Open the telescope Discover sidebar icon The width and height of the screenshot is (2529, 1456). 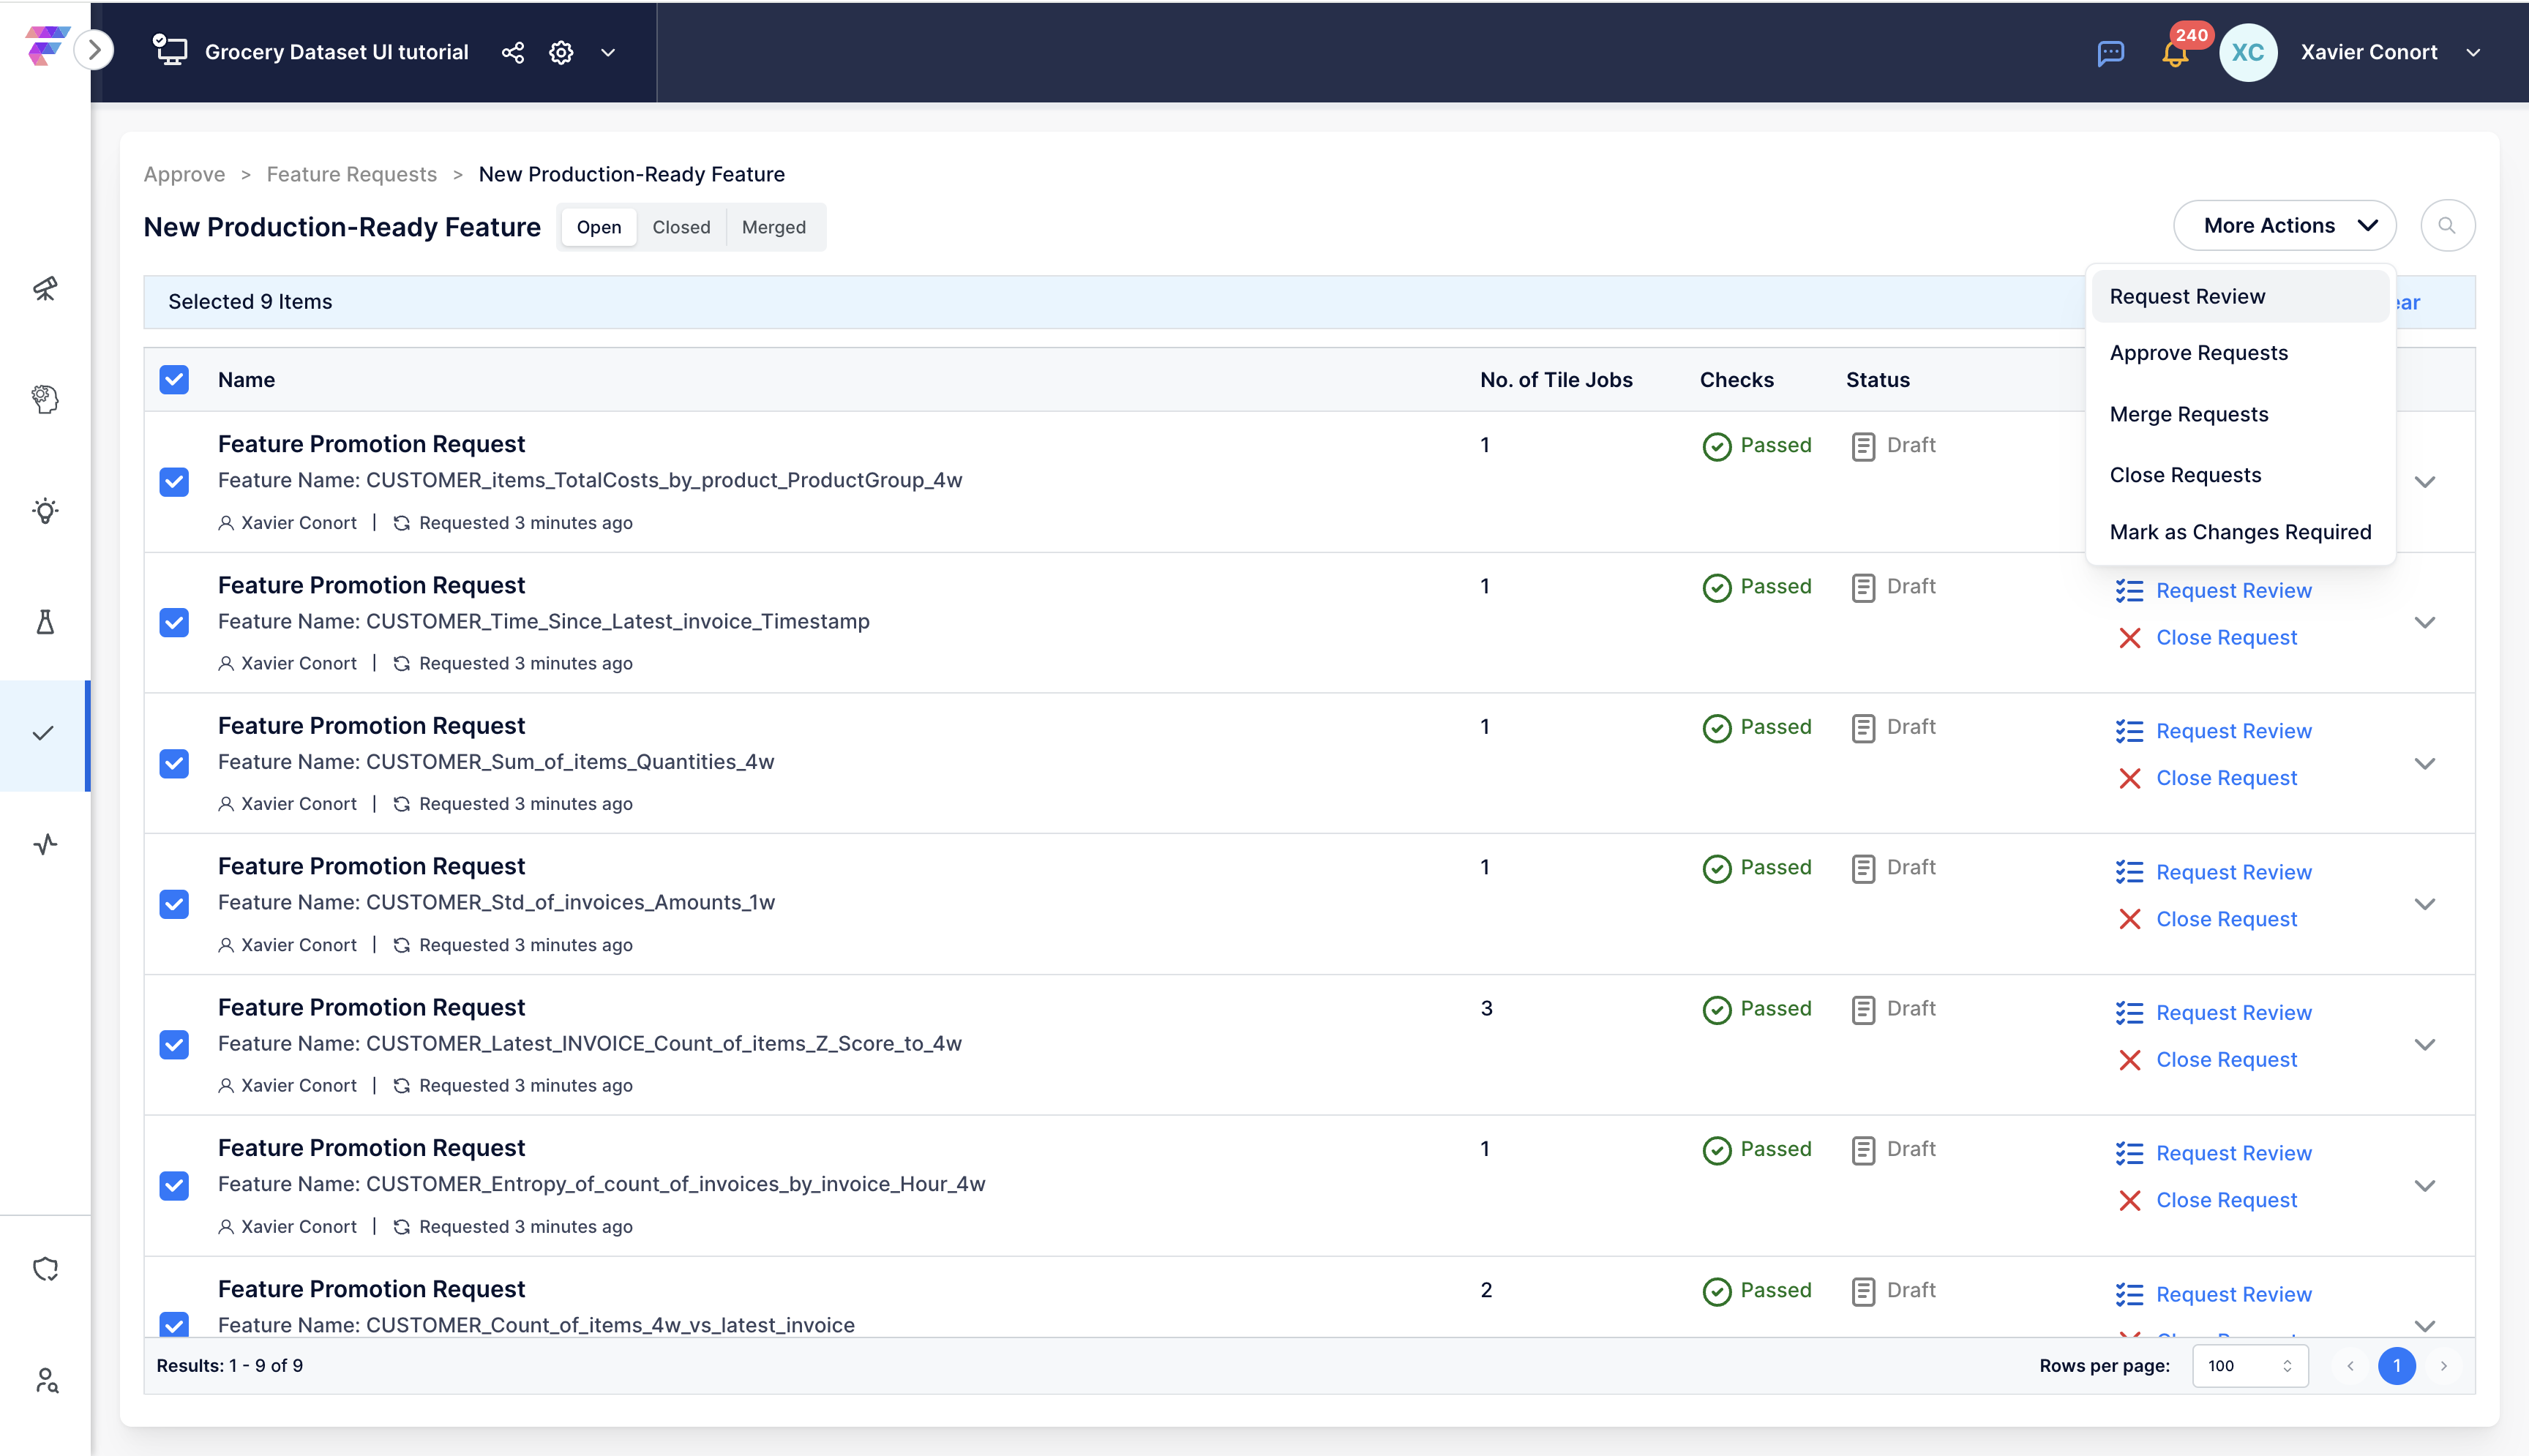pyautogui.click(x=45, y=288)
